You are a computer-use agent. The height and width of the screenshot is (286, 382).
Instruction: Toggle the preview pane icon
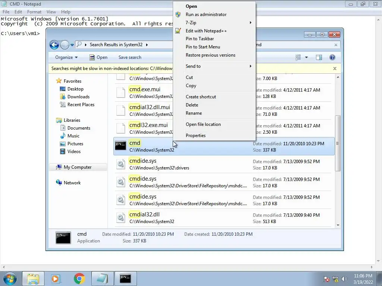(x=319, y=57)
